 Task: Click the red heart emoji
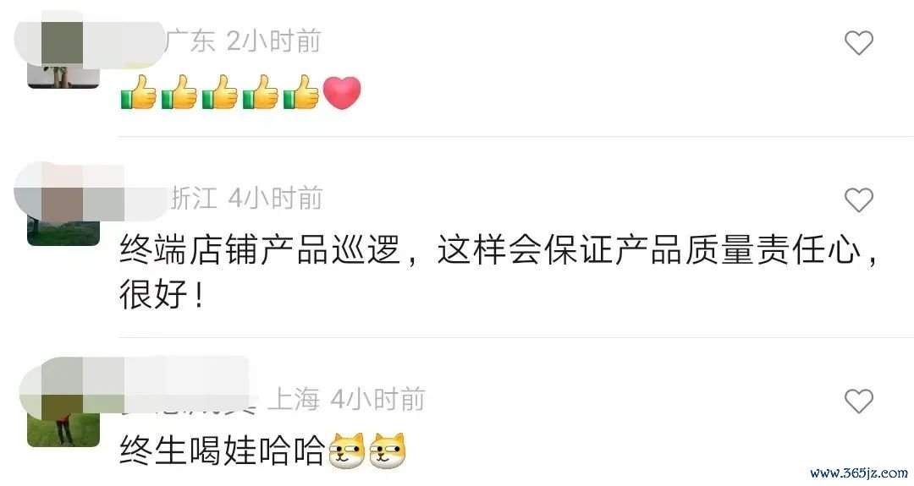(342, 93)
